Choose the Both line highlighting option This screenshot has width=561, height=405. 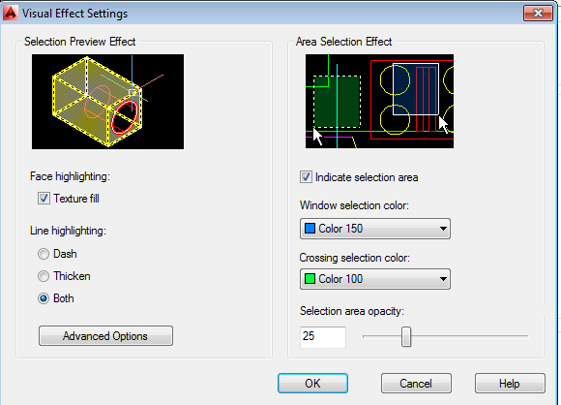tap(44, 298)
